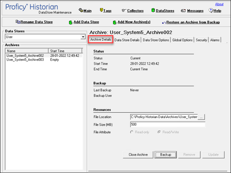Screen dimensions: 231x173
Task: Click the Remove button
Action: [x=189, y=155]
